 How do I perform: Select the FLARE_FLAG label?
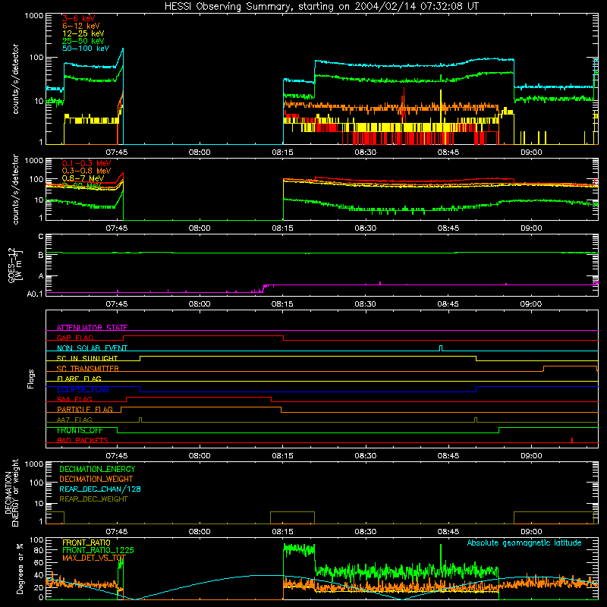point(79,379)
